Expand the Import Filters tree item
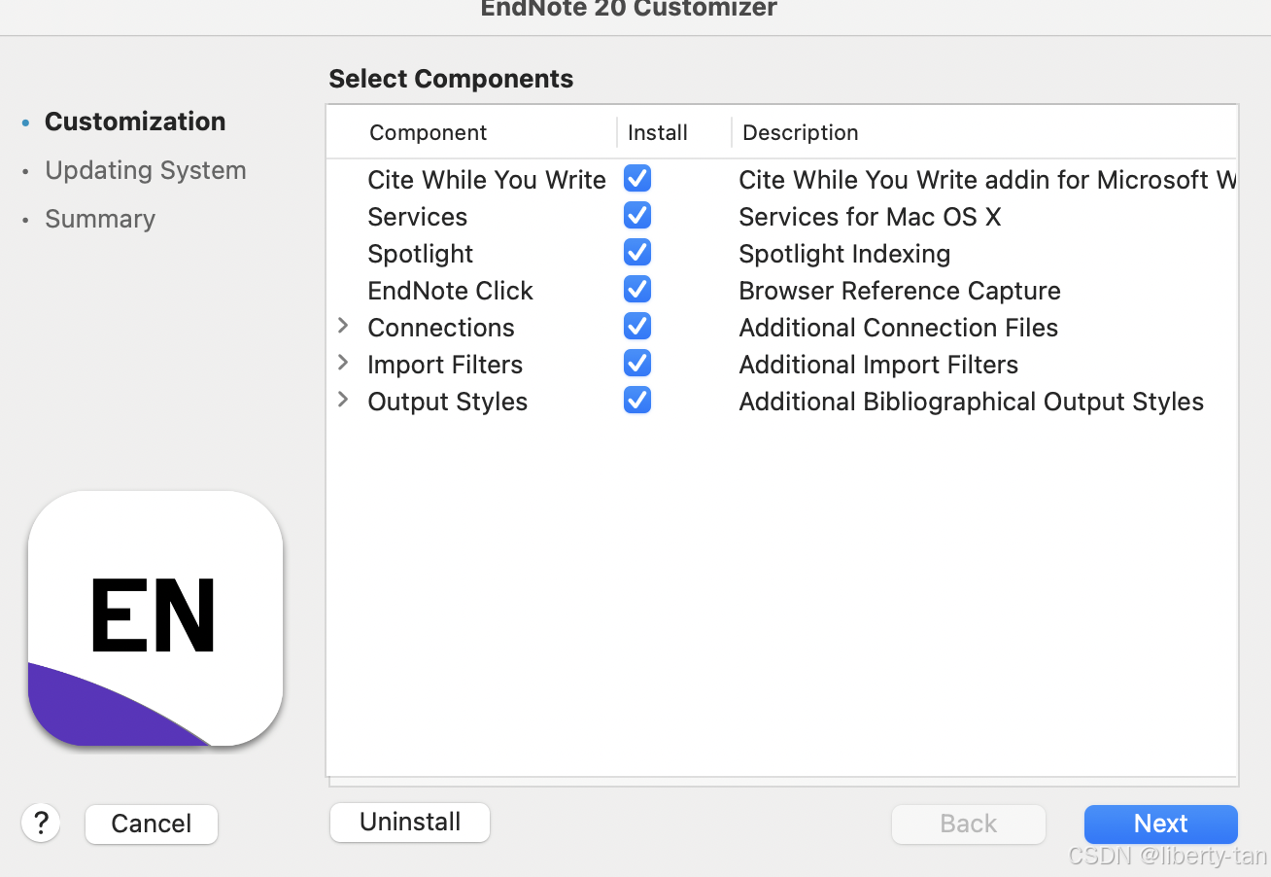Image resolution: width=1271 pixels, height=877 pixels. (x=343, y=363)
